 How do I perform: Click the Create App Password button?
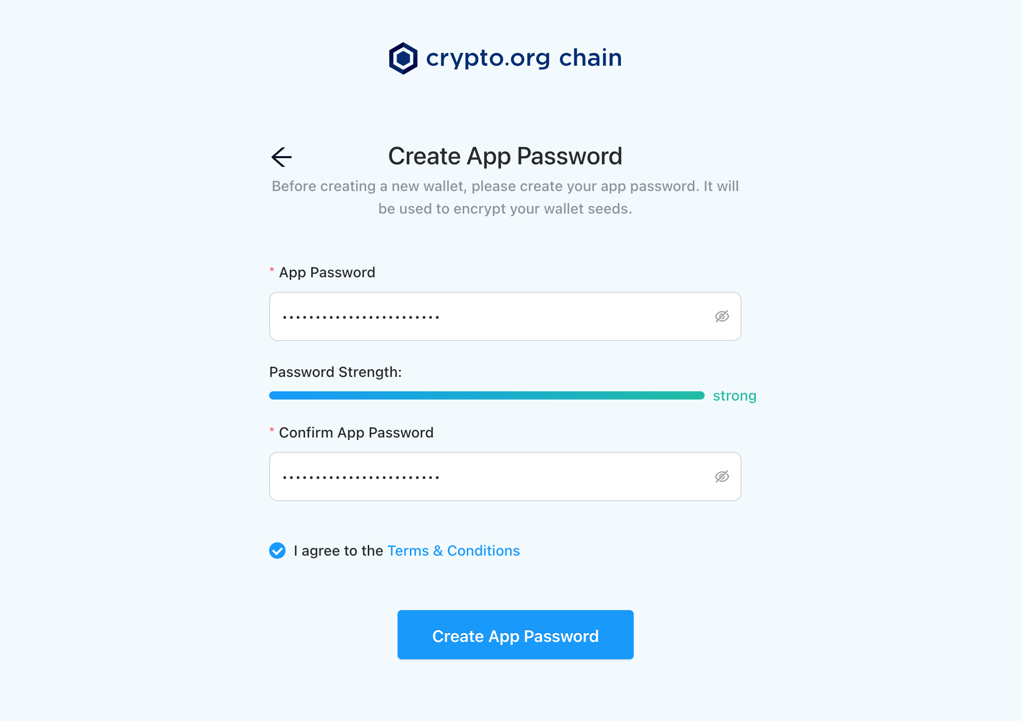[x=515, y=635]
